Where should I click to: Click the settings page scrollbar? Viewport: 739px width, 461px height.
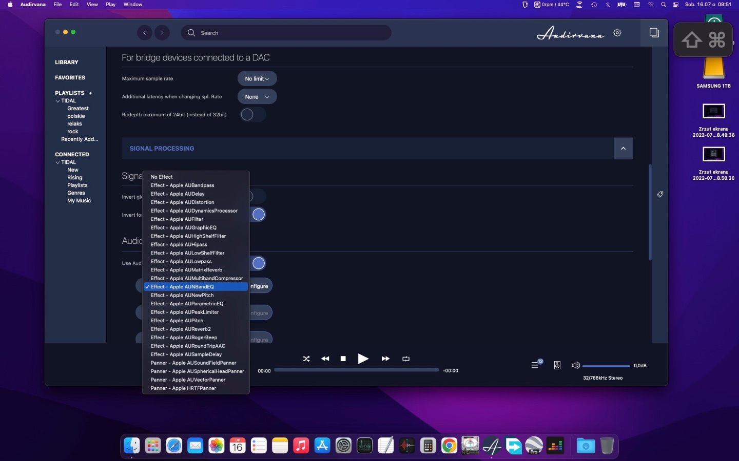pos(650,212)
